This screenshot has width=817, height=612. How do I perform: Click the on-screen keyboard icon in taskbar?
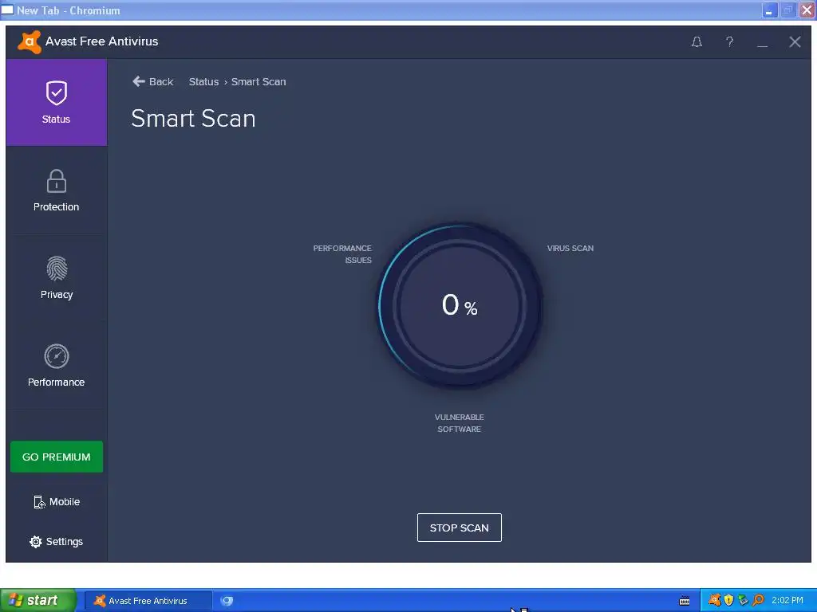(685, 601)
